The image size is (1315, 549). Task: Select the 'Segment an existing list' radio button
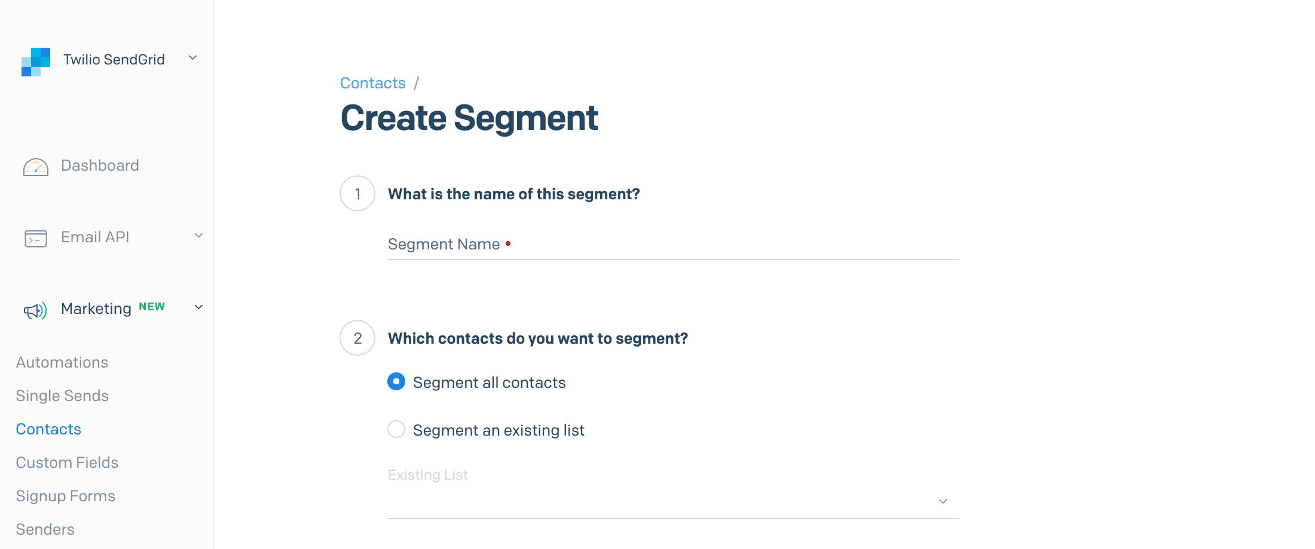tap(396, 429)
